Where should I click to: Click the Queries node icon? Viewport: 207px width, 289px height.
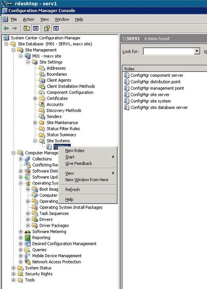pyautogui.click(x=28, y=250)
